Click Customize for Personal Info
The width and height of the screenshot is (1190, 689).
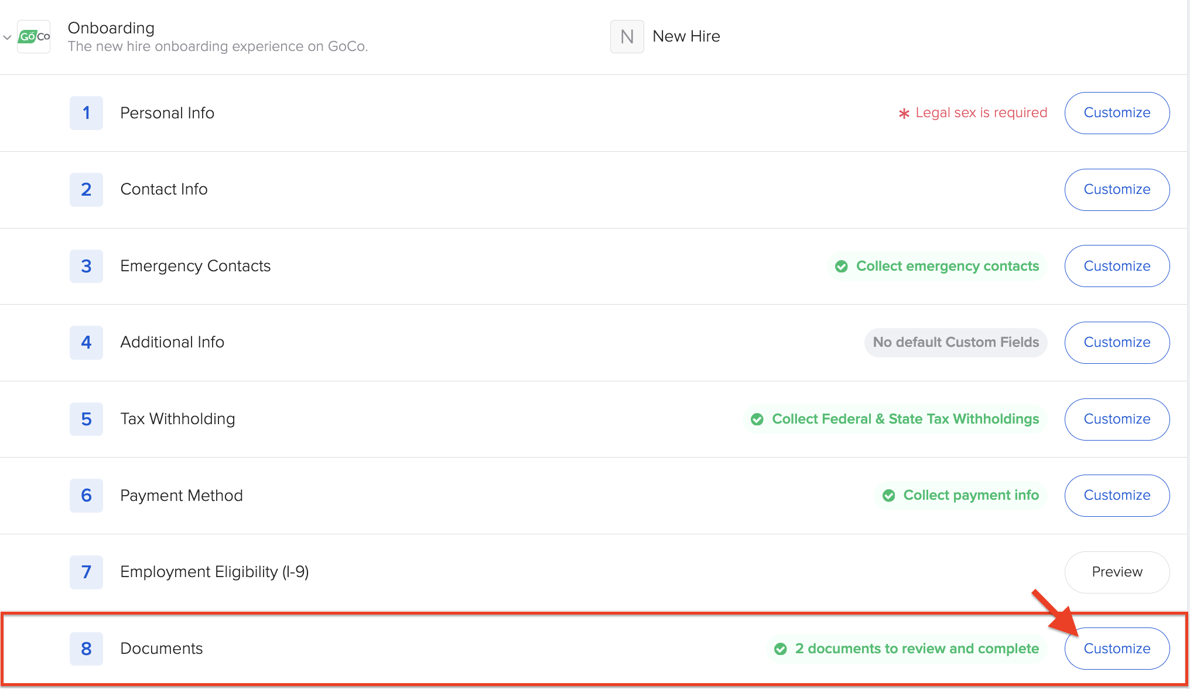(x=1116, y=112)
